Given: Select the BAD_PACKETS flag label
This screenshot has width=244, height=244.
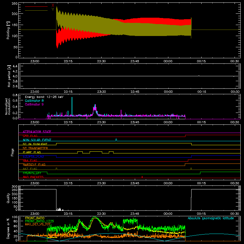Looking at the screenshot, I should click(33, 177).
